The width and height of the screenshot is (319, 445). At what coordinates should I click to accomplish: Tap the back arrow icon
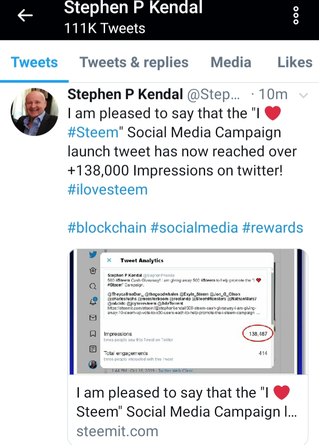[25, 16]
